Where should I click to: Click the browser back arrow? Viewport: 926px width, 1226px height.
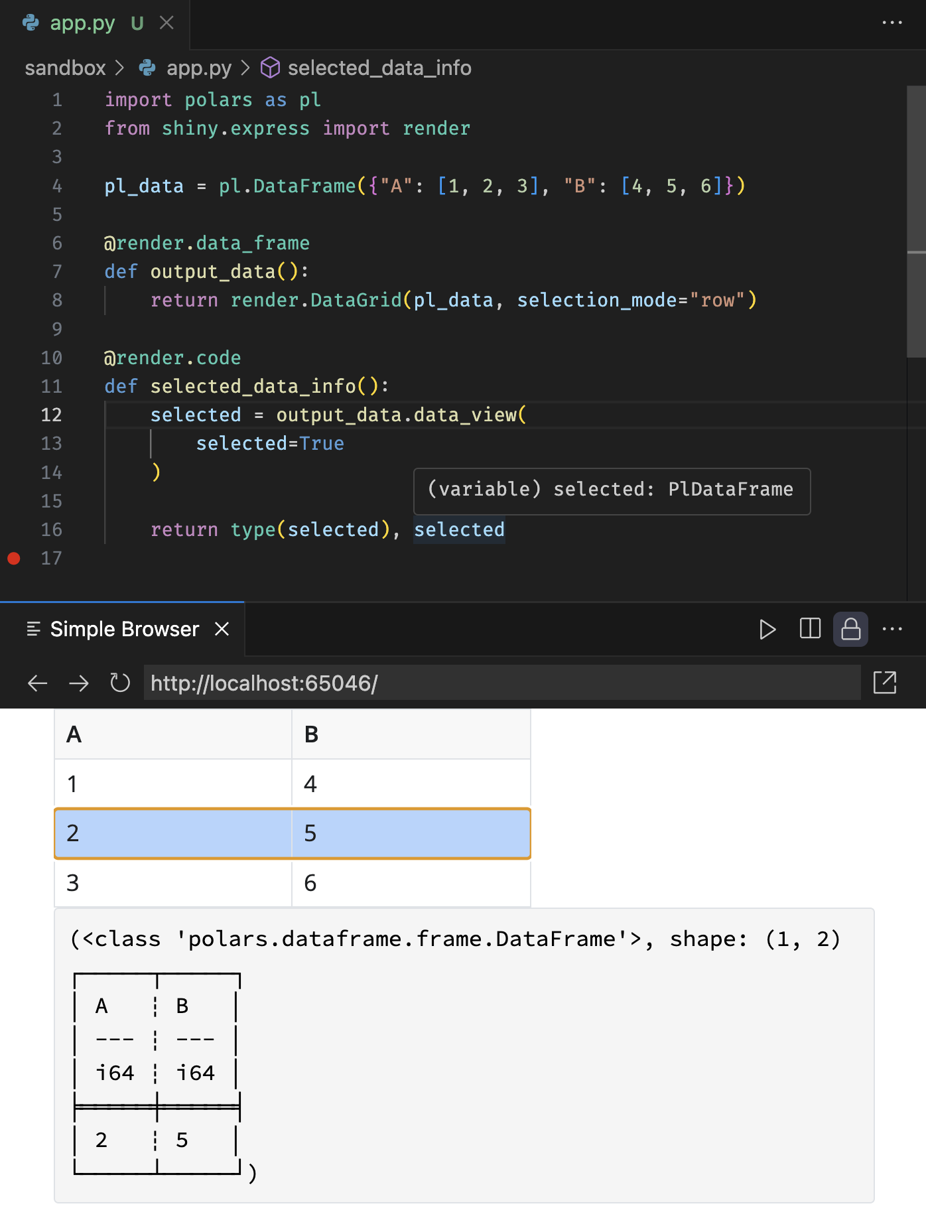[x=38, y=683]
